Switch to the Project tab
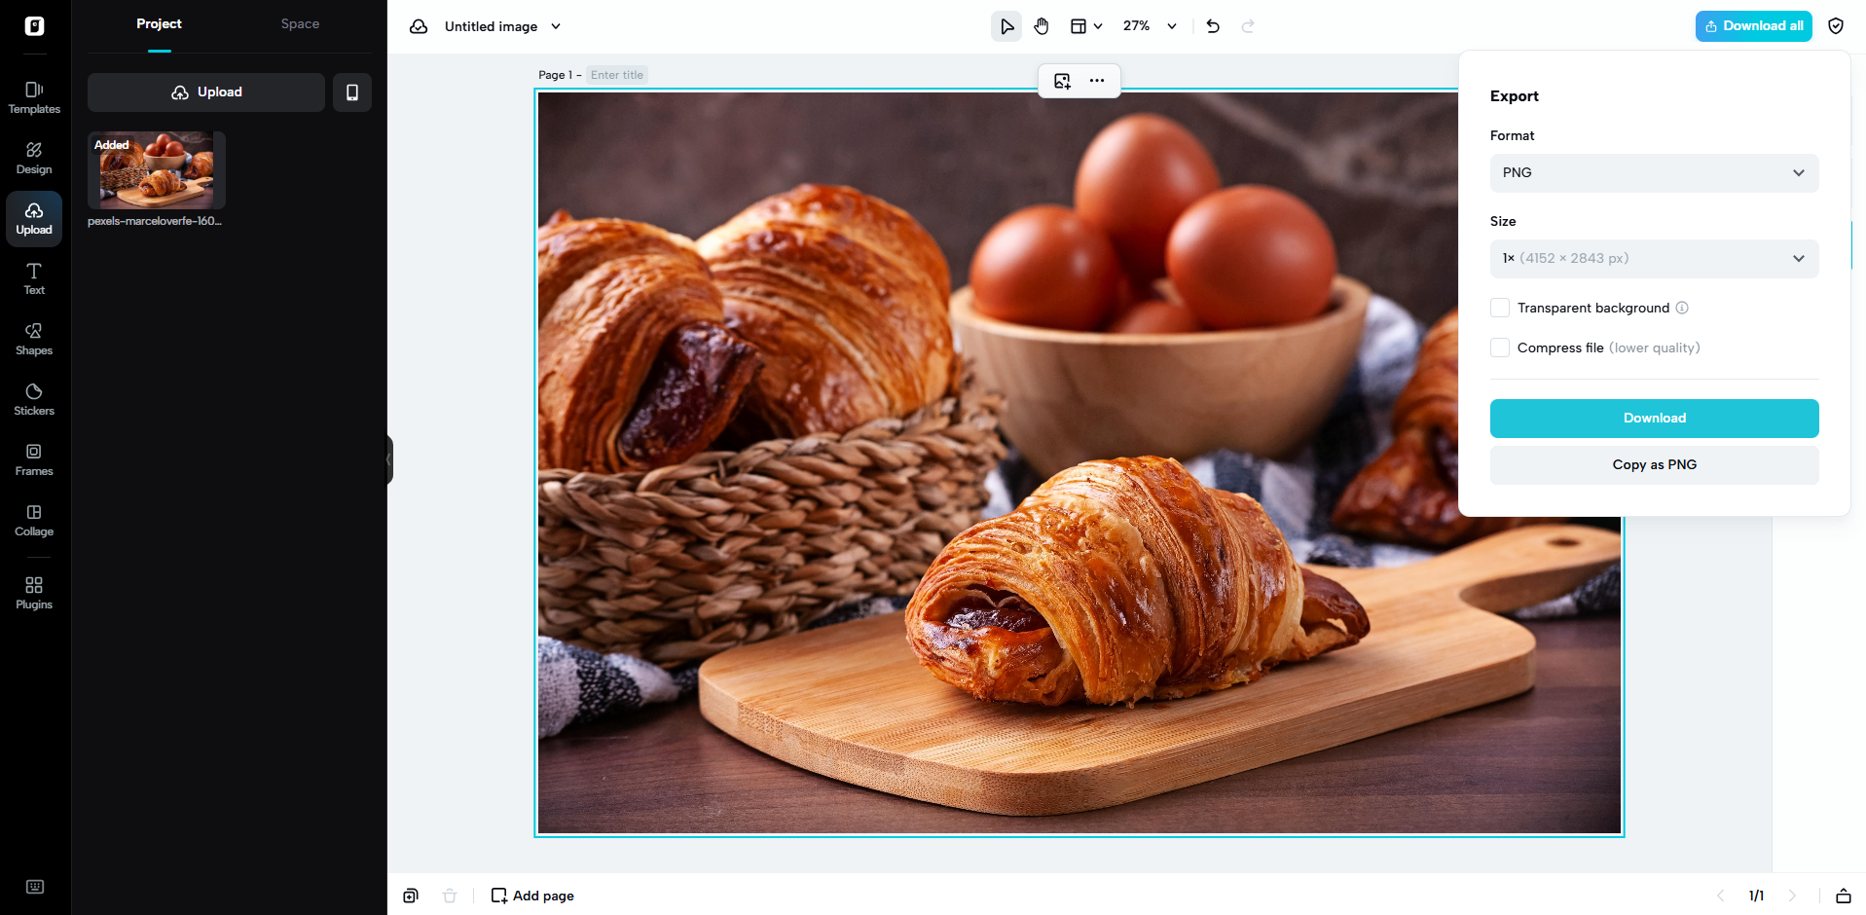The width and height of the screenshot is (1866, 915). (x=159, y=24)
